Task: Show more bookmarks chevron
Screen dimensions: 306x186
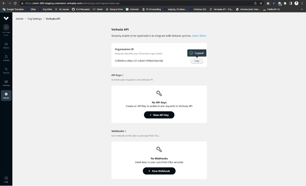Action: click(302, 9)
